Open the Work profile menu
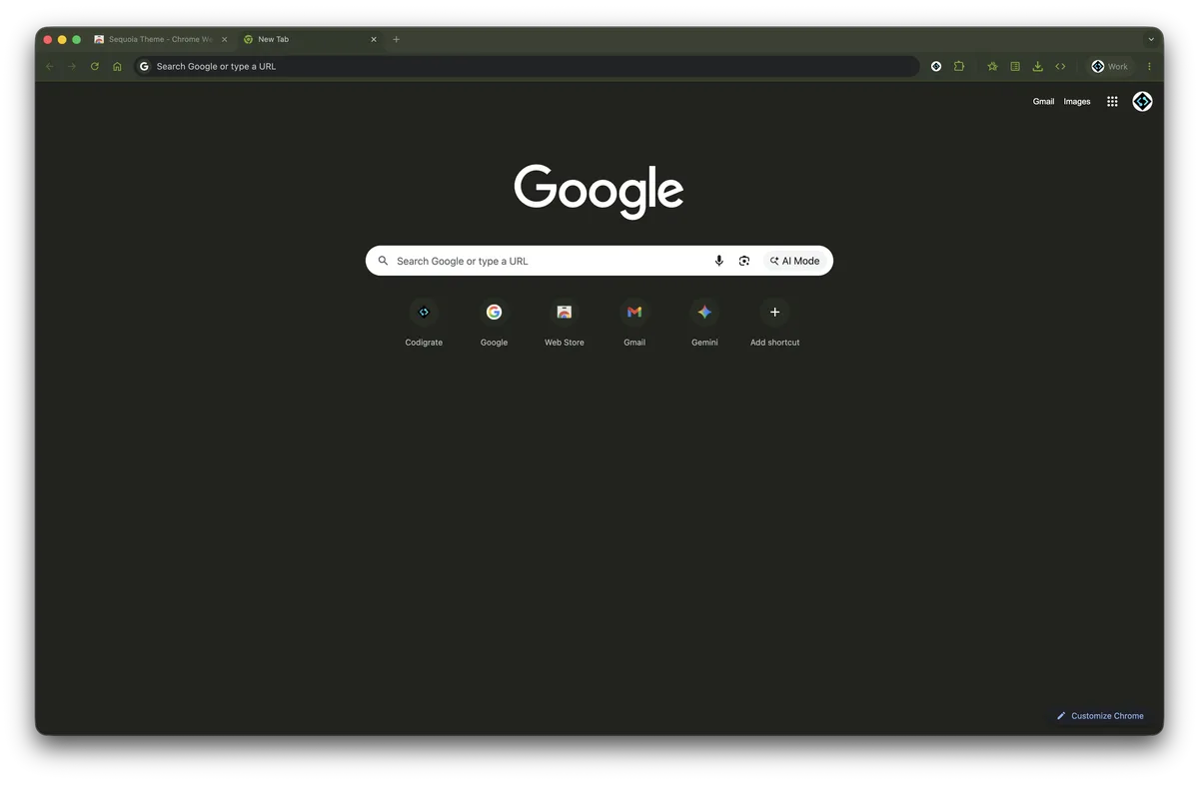The image size is (1199, 786). [x=1110, y=67]
